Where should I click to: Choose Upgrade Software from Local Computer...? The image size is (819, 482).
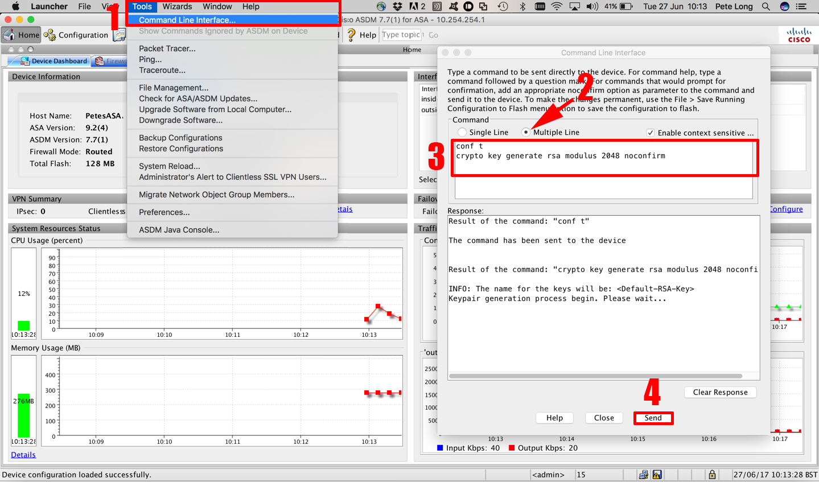(232, 109)
